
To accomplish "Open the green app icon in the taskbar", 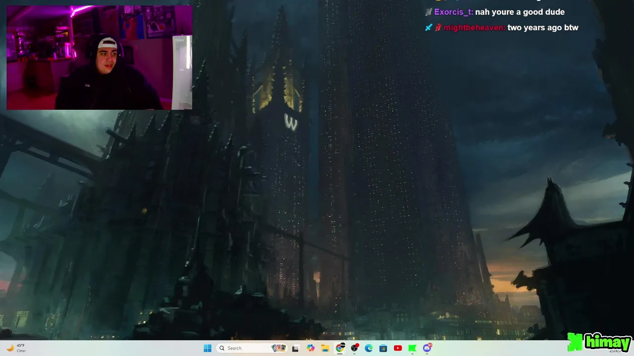I will pos(412,348).
